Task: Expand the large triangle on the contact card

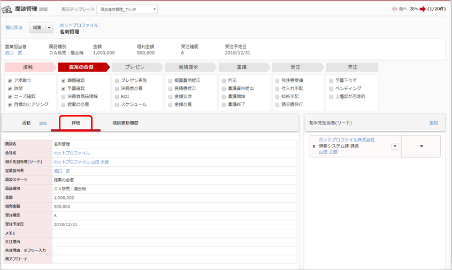Action: pos(421,146)
